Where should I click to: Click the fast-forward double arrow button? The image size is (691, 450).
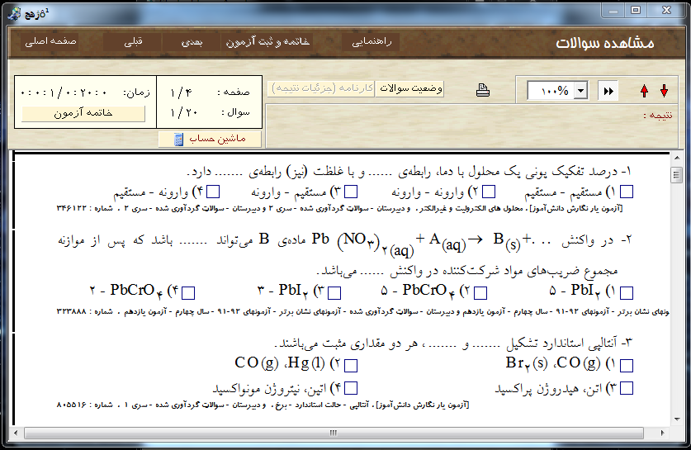point(608,91)
